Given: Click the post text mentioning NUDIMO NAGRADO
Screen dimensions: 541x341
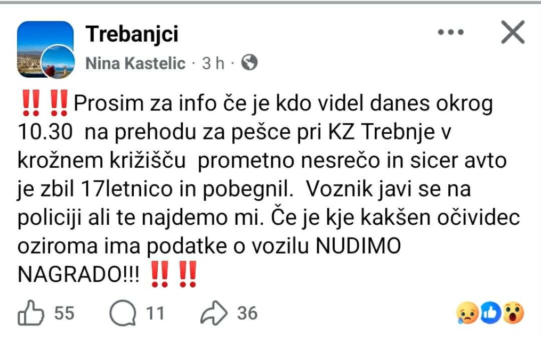Looking at the screenshot, I should click(213, 260).
